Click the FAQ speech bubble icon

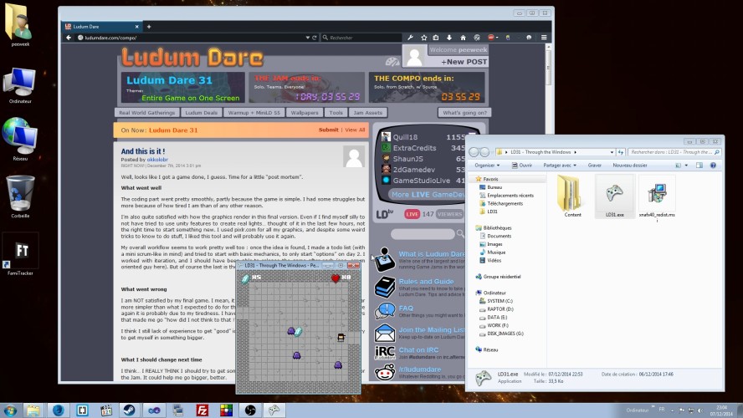[385, 311]
